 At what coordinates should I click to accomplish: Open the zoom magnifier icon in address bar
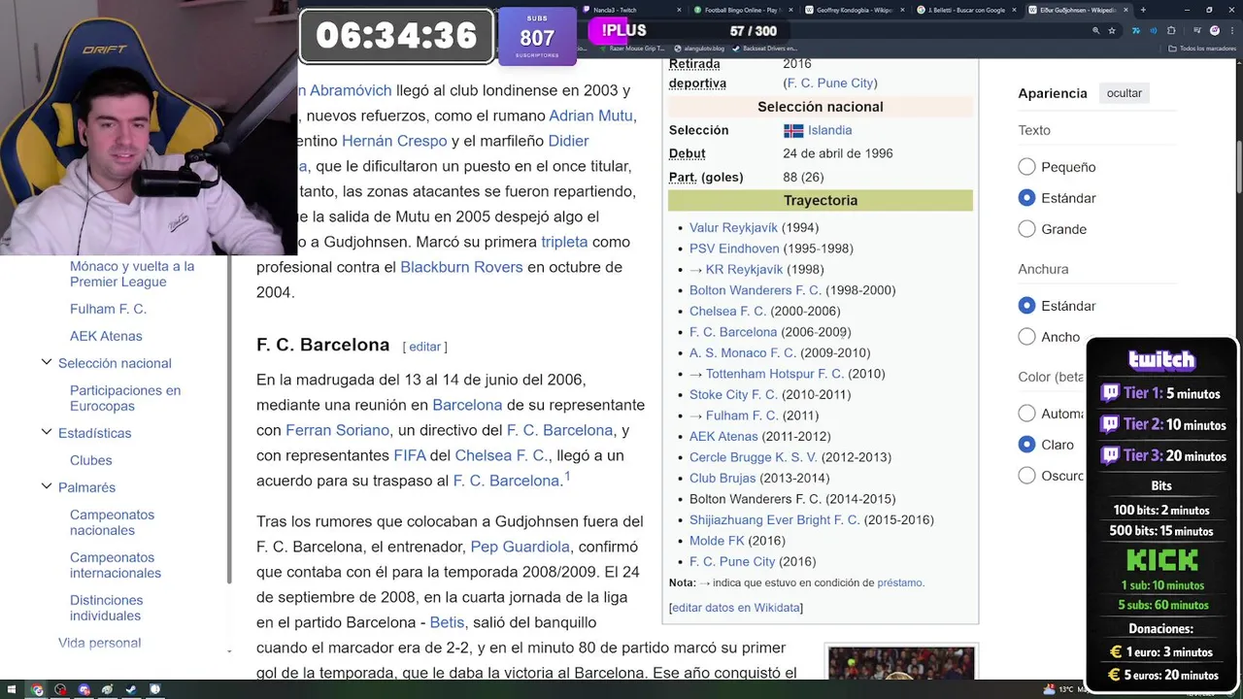(1096, 31)
